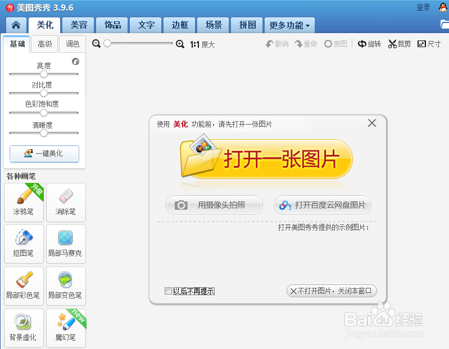Click the zoom in magnifier icon
The height and width of the screenshot is (349, 449).
pos(180,44)
